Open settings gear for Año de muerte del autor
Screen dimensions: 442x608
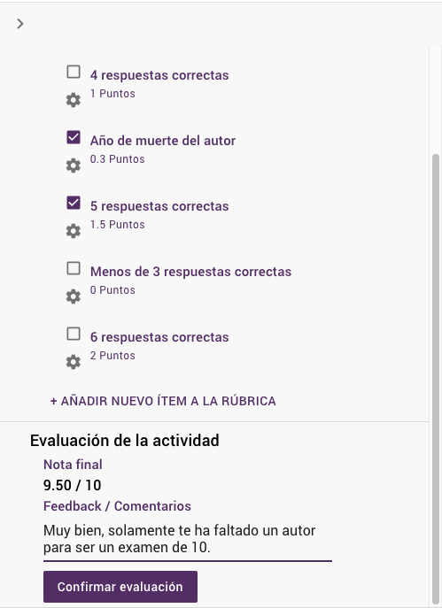click(x=73, y=165)
